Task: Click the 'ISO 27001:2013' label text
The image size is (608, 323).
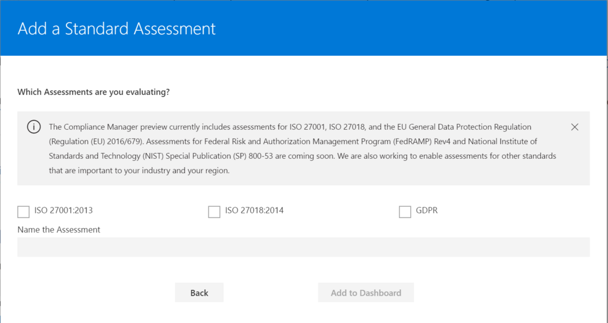Action: pyautogui.click(x=64, y=210)
